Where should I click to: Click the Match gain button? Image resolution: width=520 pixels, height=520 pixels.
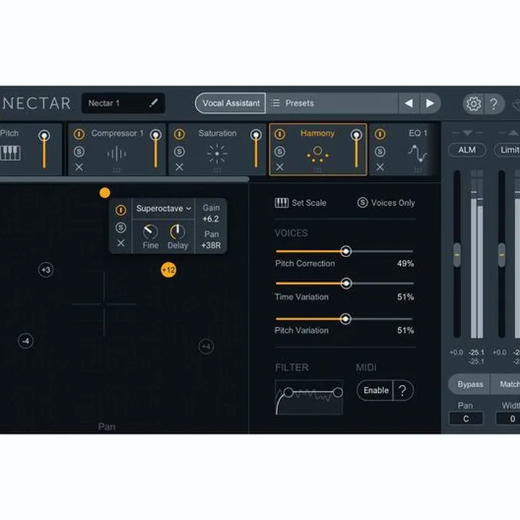tap(506, 384)
